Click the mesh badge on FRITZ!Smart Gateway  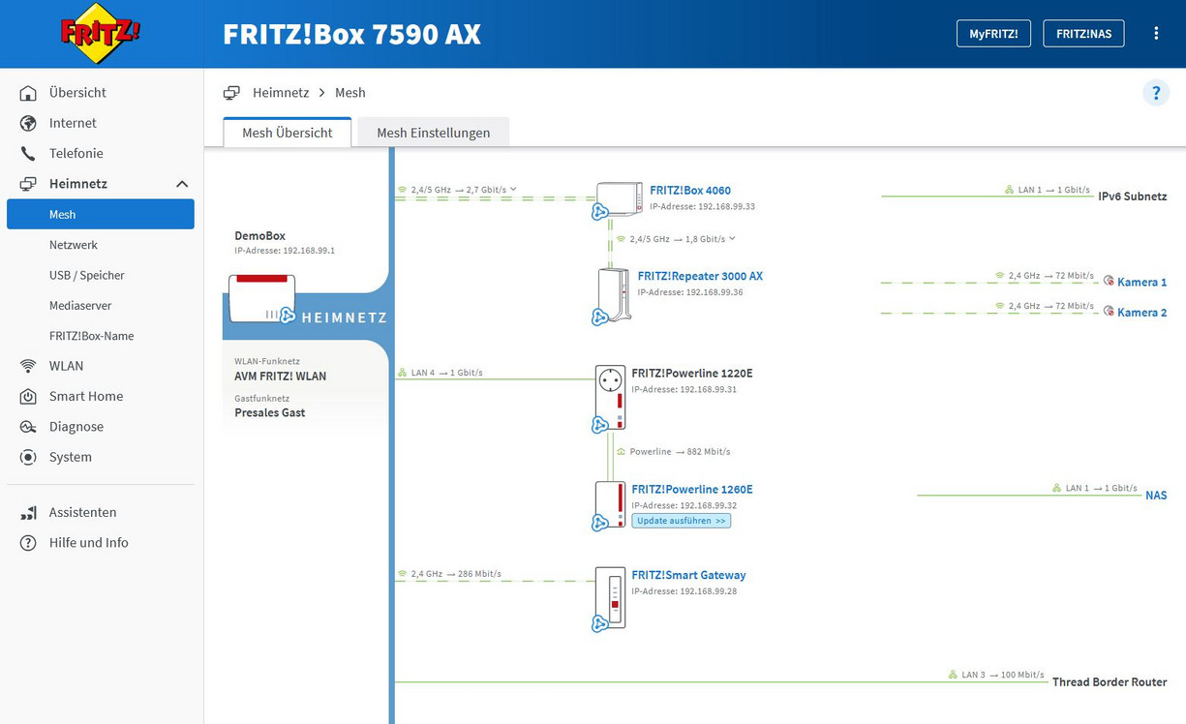(x=599, y=624)
